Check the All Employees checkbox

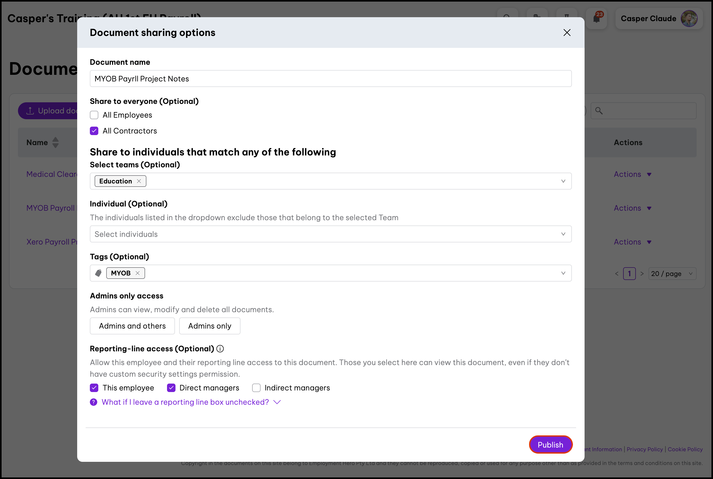pyautogui.click(x=94, y=115)
